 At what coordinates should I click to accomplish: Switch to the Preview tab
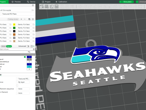coord(16,2)
